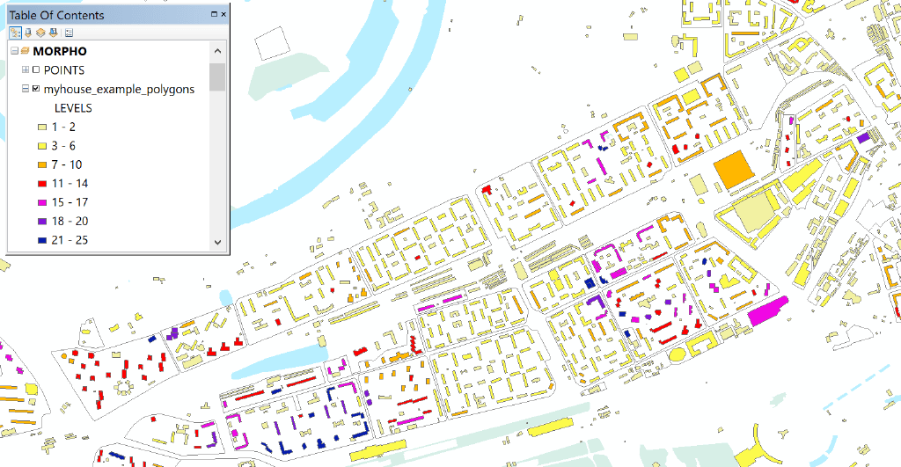Select List By Drawing Order button

(x=15, y=33)
